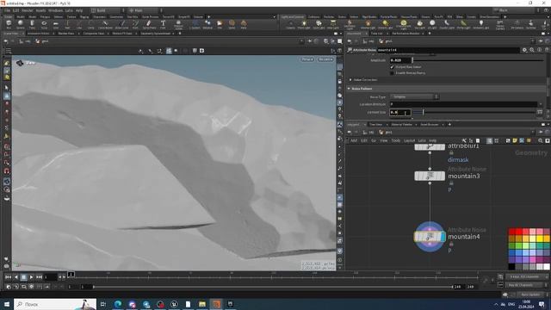Open the Location Attribute dropdown arrow
The width and height of the screenshot is (551, 310).
pyautogui.click(x=541, y=104)
